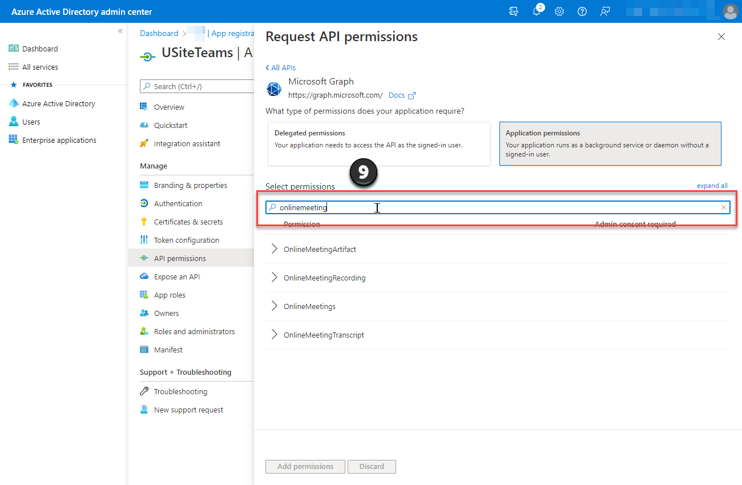Click the Users icon in favorites
The image size is (742, 485).
click(14, 122)
